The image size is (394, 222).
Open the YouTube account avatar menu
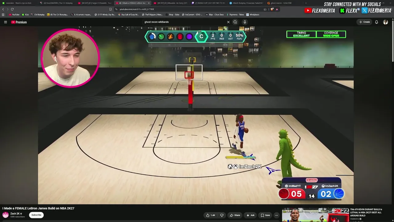(385, 22)
